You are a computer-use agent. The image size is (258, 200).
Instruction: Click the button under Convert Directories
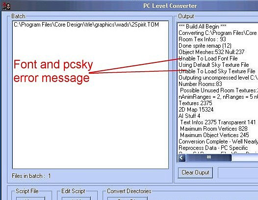128,199
